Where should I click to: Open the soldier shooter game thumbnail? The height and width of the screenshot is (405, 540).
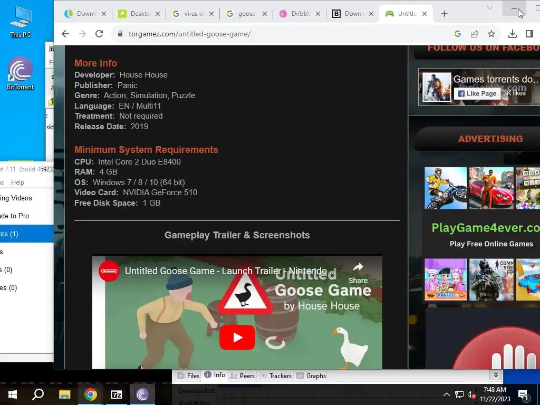[491, 279]
